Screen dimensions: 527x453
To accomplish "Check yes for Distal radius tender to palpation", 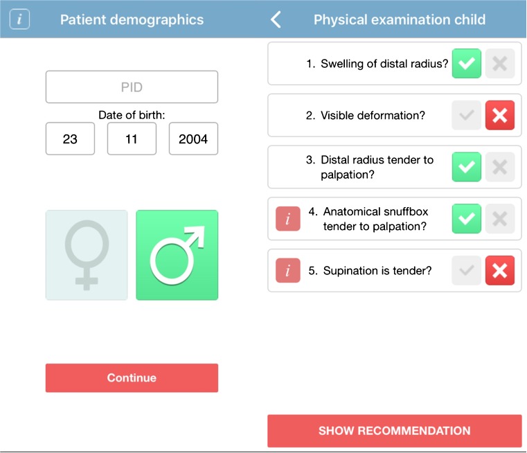I will (x=466, y=167).
